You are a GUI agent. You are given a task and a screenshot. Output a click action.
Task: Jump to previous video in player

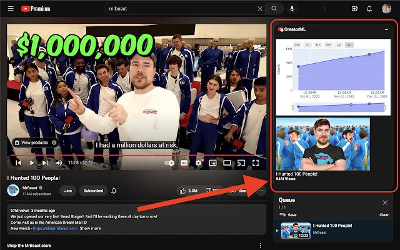coord(18,162)
